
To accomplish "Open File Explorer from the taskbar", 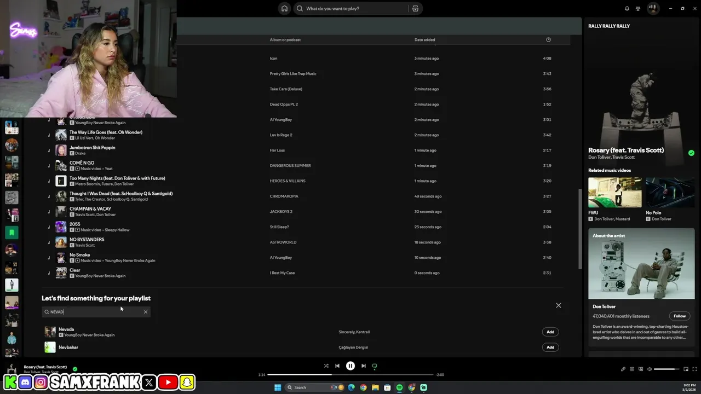I will pyautogui.click(x=375, y=387).
